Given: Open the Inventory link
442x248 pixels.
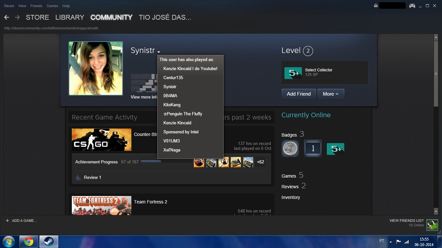Looking at the screenshot, I should pyautogui.click(x=291, y=197).
